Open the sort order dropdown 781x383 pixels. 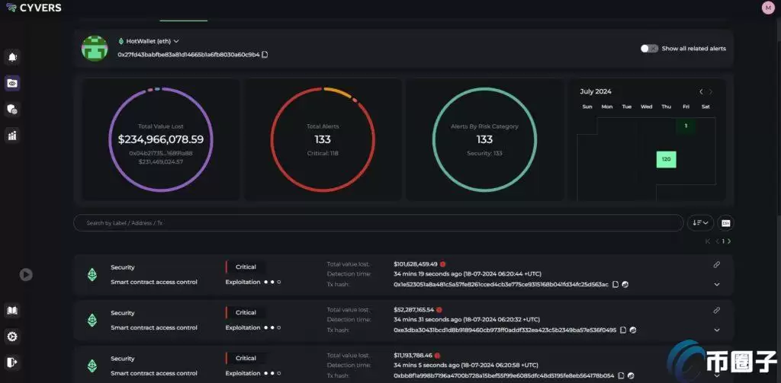(x=699, y=222)
